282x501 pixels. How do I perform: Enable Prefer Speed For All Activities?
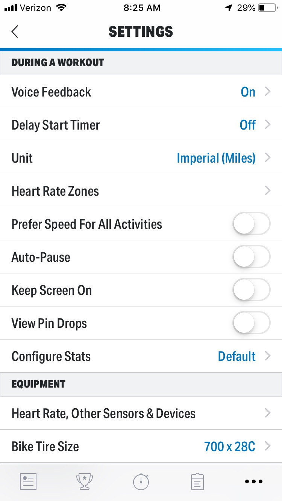click(252, 224)
